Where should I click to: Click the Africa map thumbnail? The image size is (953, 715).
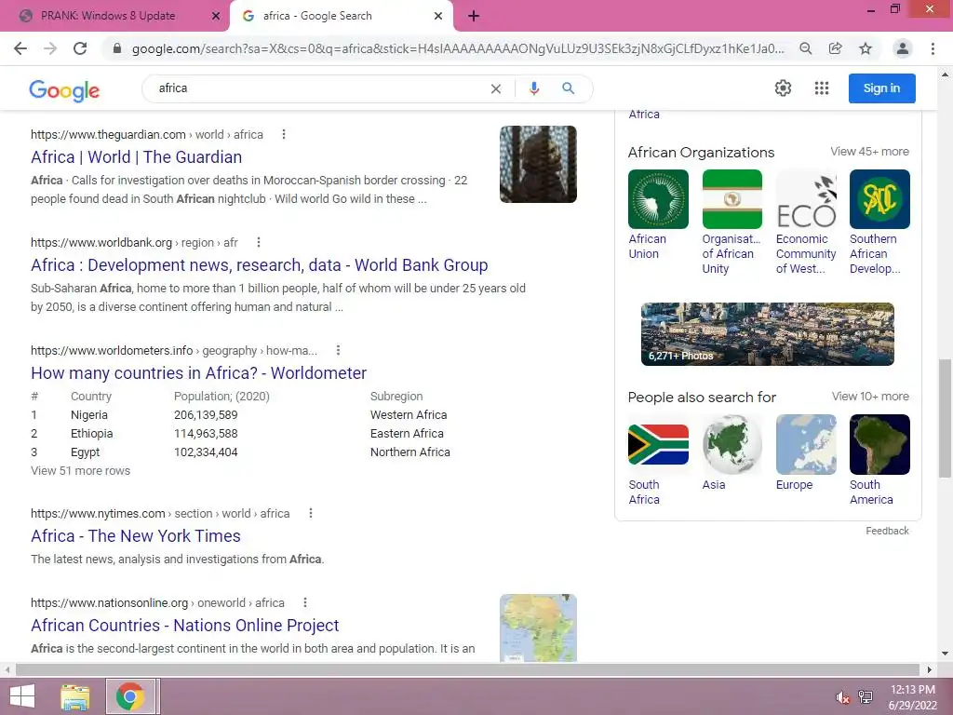coord(538,628)
